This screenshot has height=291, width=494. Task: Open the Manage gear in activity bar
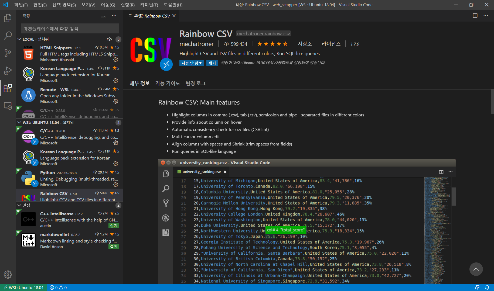(8, 275)
